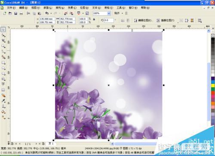The width and height of the screenshot is (215, 156).
Task: Select the Polygon tool in the toolbox
Action: [x=3, y=73]
